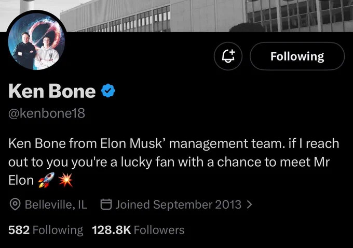This screenshot has height=248, width=353.
Task: Open the circular profile avatar picture
Action: pyautogui.click(x=36, y=41)
